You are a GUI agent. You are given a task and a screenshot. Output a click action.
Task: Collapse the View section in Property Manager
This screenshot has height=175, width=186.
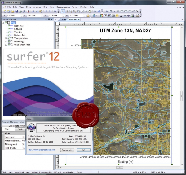3,133
